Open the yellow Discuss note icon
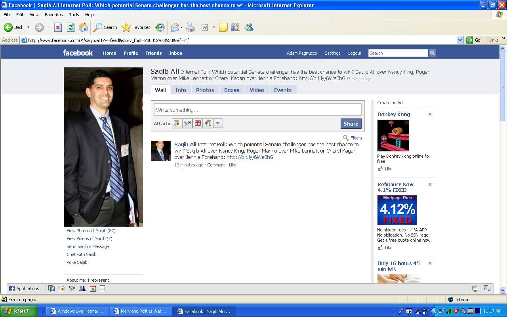Image resolution: width=507 pixels, height=317 pixels. 223,27
